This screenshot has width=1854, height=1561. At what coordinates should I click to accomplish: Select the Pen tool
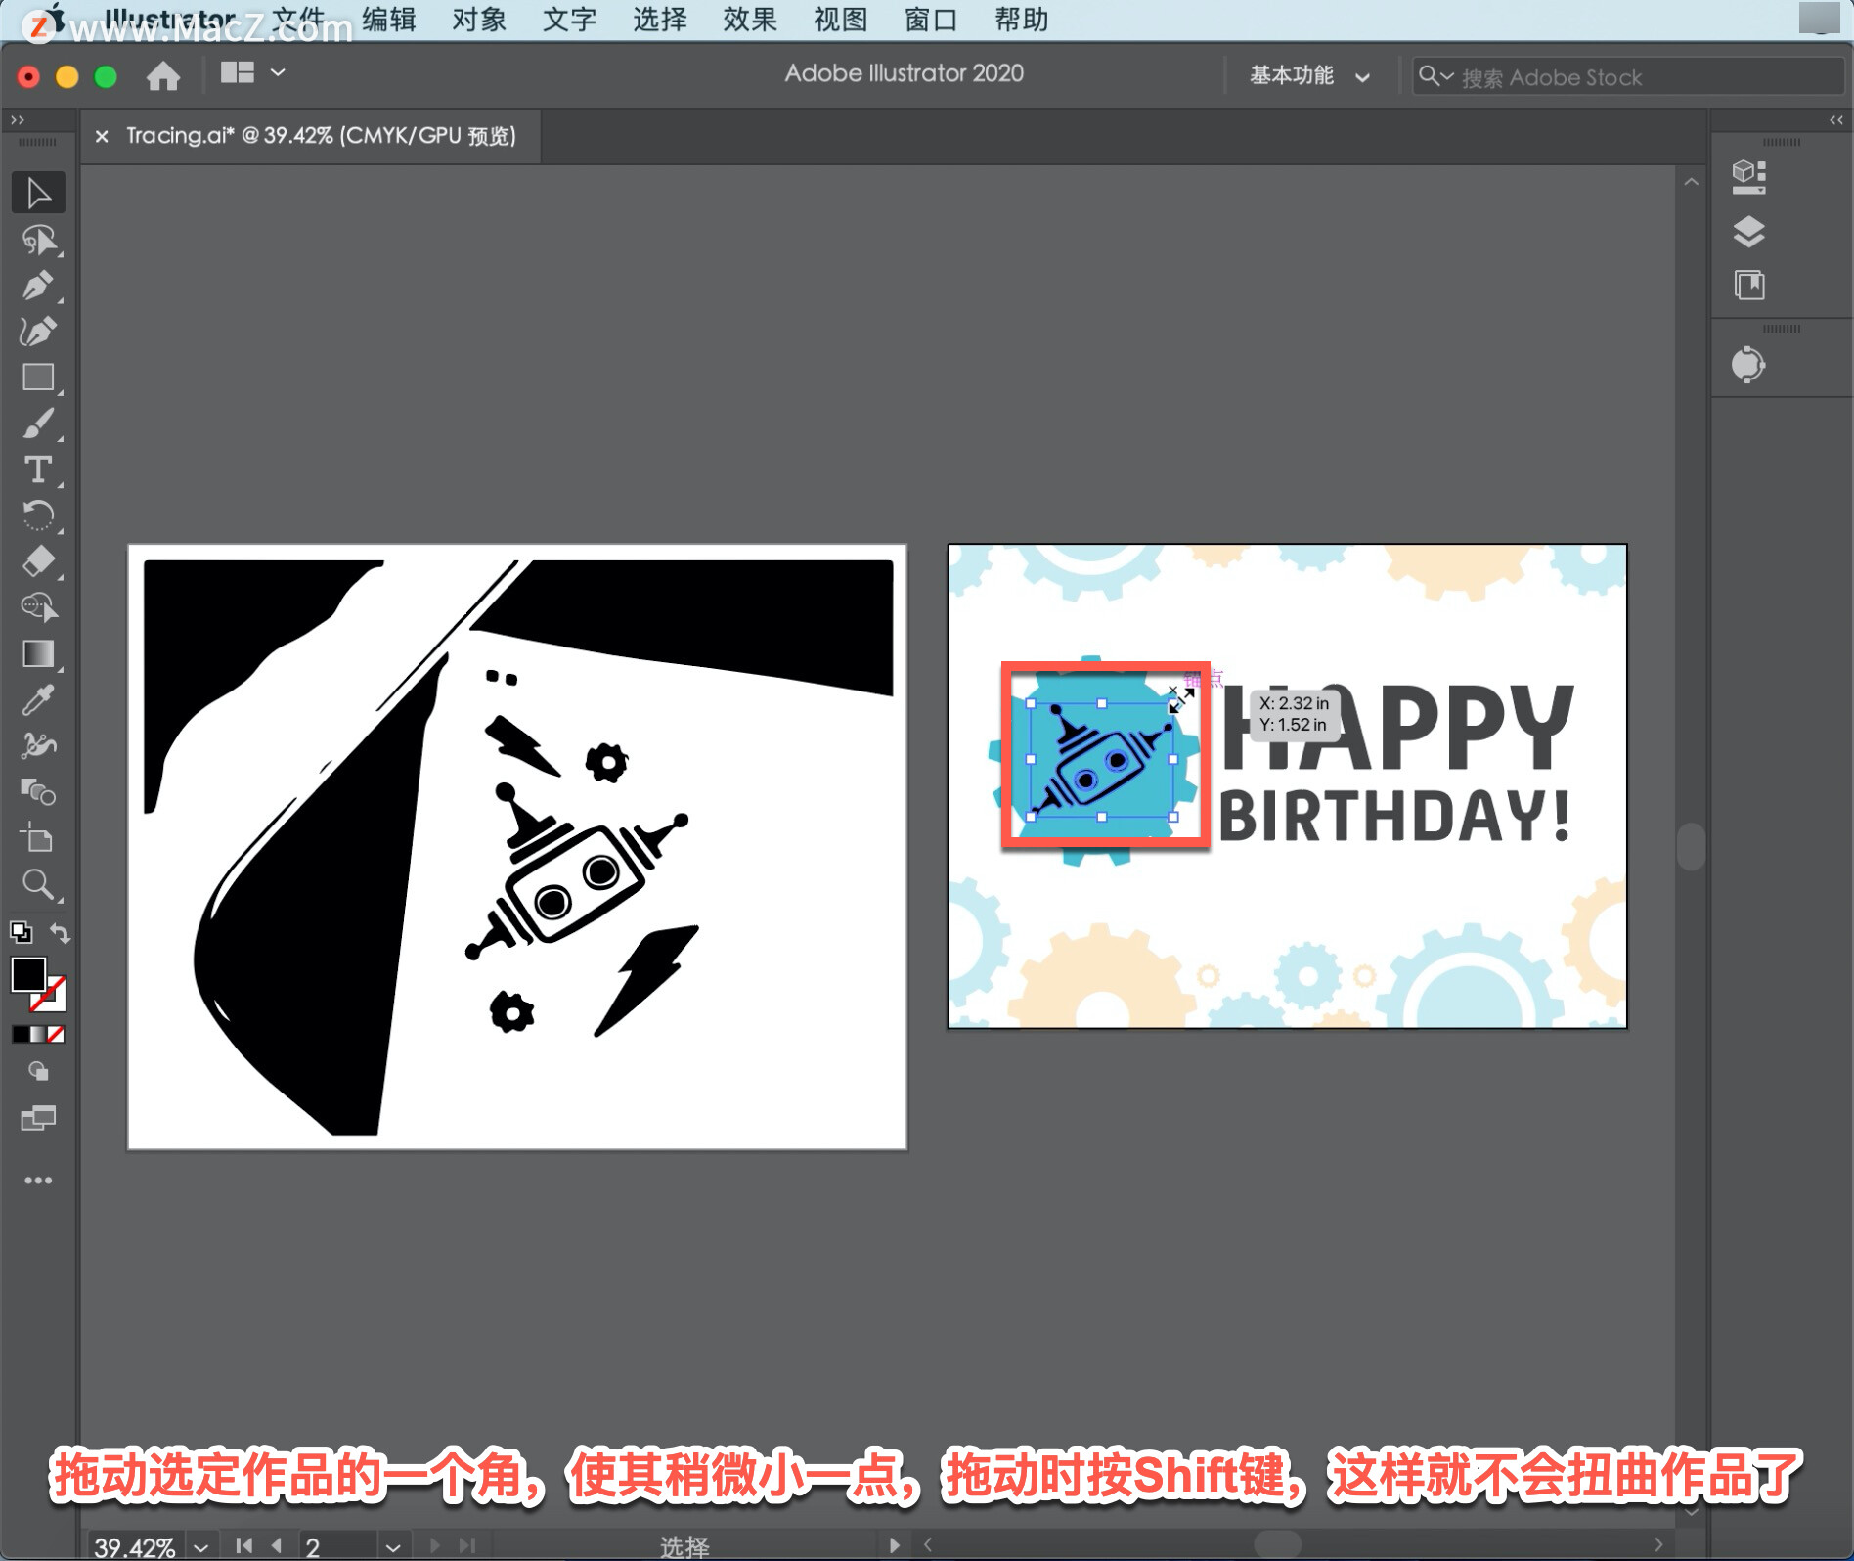click(38, 286)
